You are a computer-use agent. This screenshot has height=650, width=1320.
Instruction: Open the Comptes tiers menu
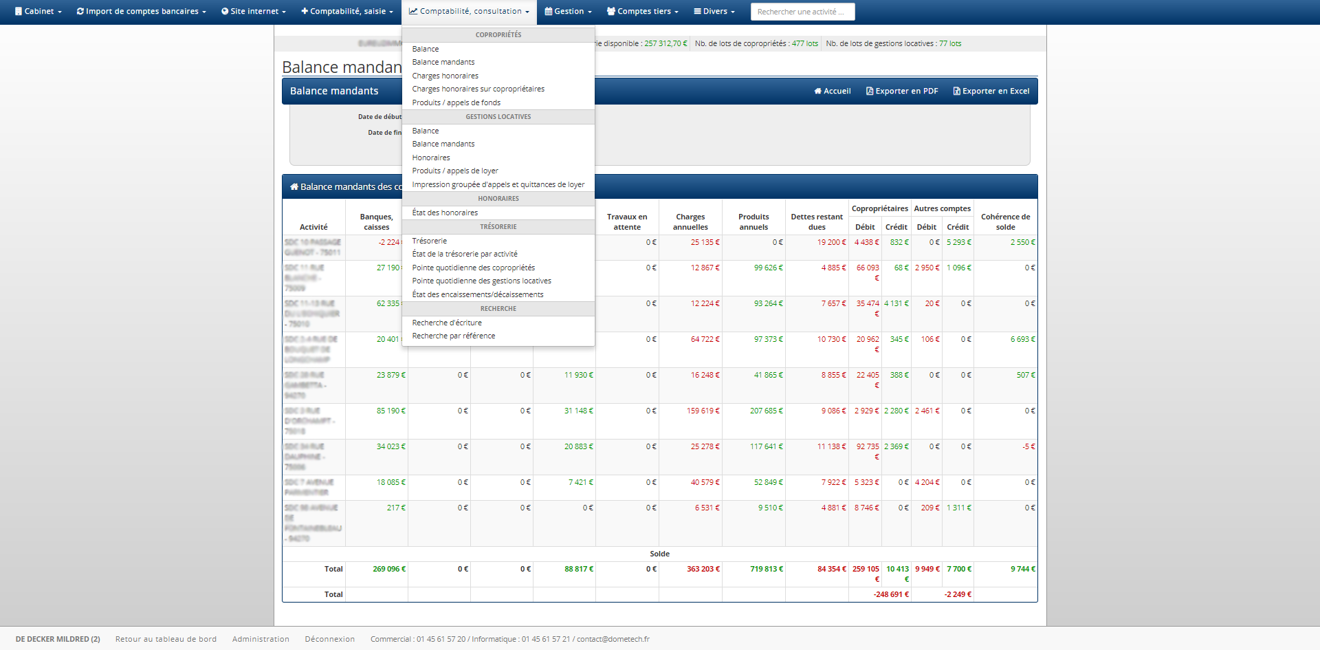tap(642, 12)
